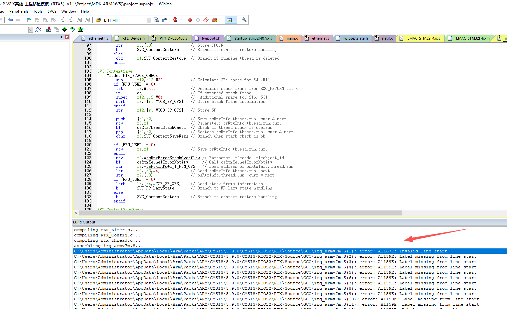
Task: Open the Tools menu
Action: pos(38,11)
